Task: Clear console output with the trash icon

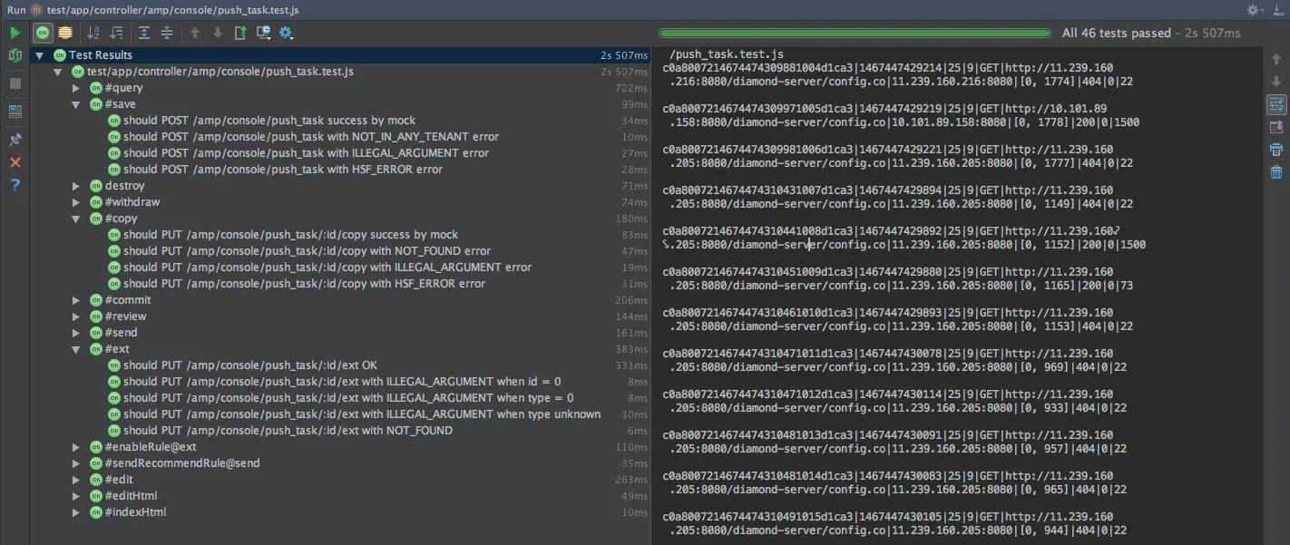Action: pyautogui.click(x=1276, y=172)
